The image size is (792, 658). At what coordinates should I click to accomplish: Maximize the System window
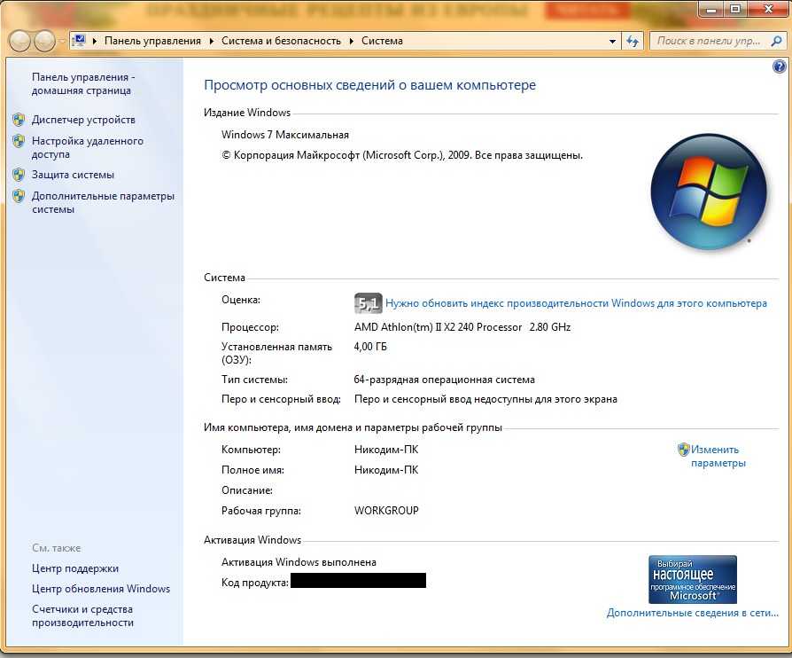pyautogui.click(x=735, y=9)
